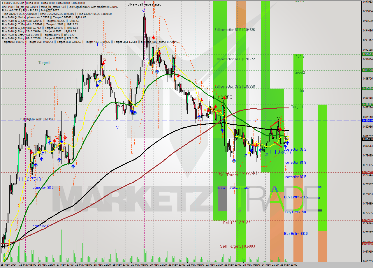Click the '0 New Buy Wave started' label
373x268 pixels.
(233, 188)
